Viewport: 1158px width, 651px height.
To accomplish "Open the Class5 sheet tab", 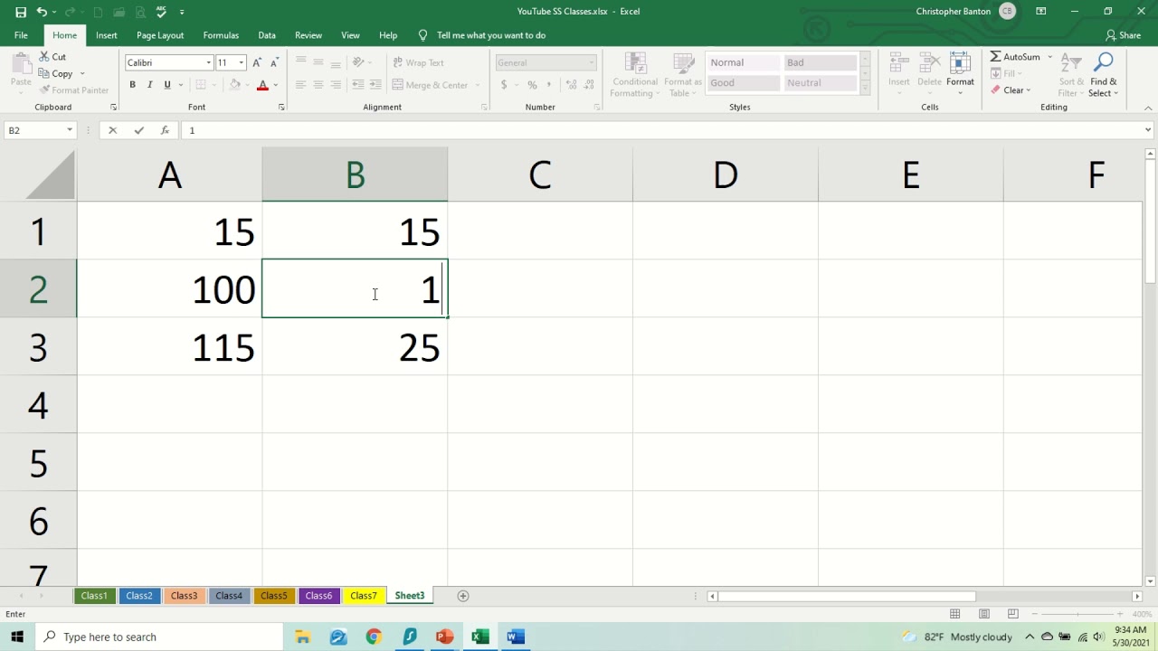I will (x=273, y=596).
